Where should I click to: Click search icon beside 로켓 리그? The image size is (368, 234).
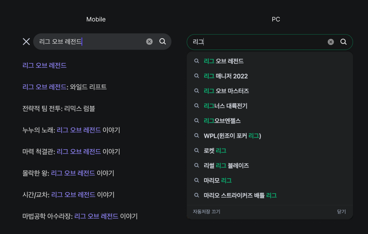[x=197, y=150]
